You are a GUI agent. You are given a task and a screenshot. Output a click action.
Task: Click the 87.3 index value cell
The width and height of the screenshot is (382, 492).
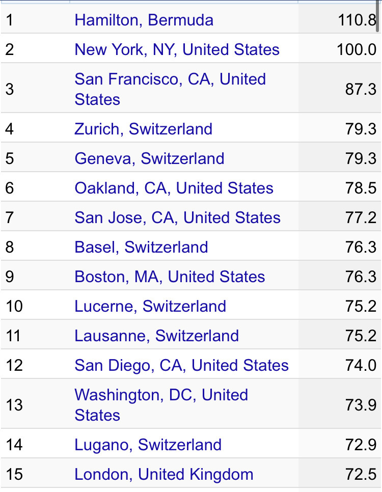[361, 89]
